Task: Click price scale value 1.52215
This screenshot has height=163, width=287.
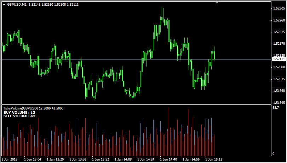Action: (x=279, y=32)
